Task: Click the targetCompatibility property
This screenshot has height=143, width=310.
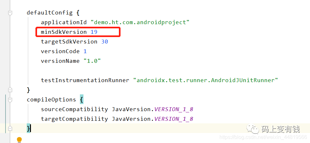Action: coord(74,119)
